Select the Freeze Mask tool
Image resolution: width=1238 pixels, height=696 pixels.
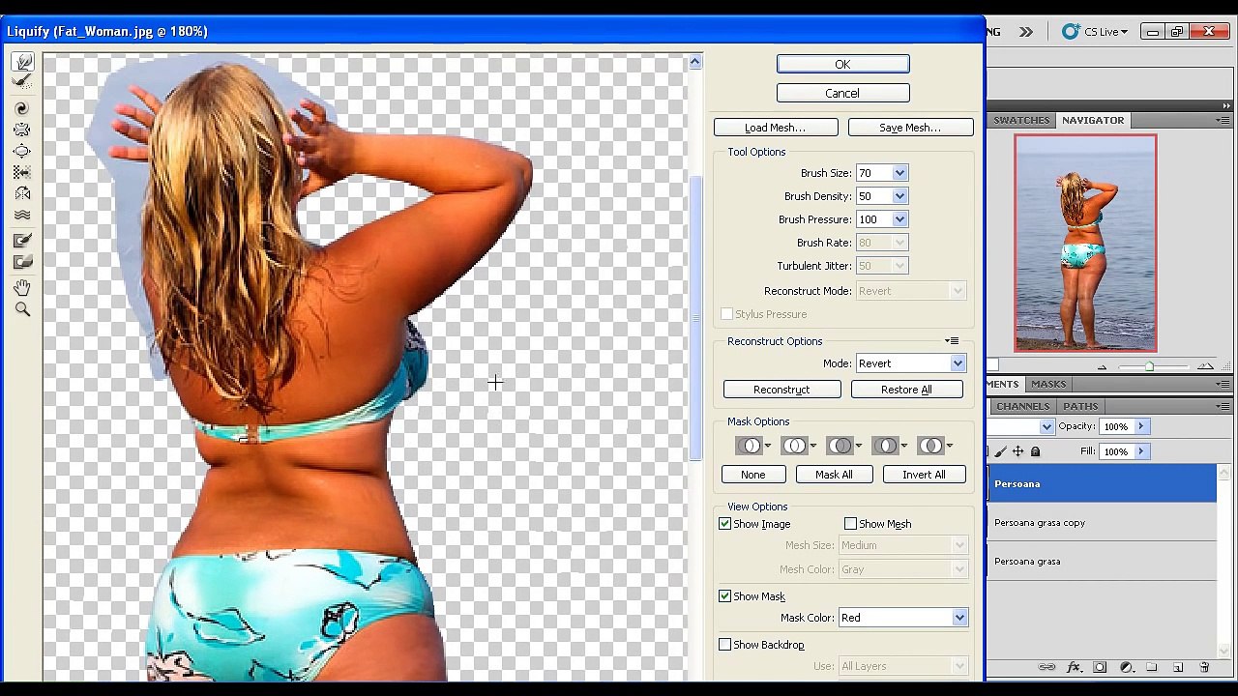coord(22,241)
